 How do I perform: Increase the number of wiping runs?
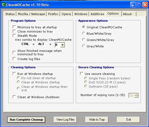point(136,94)
